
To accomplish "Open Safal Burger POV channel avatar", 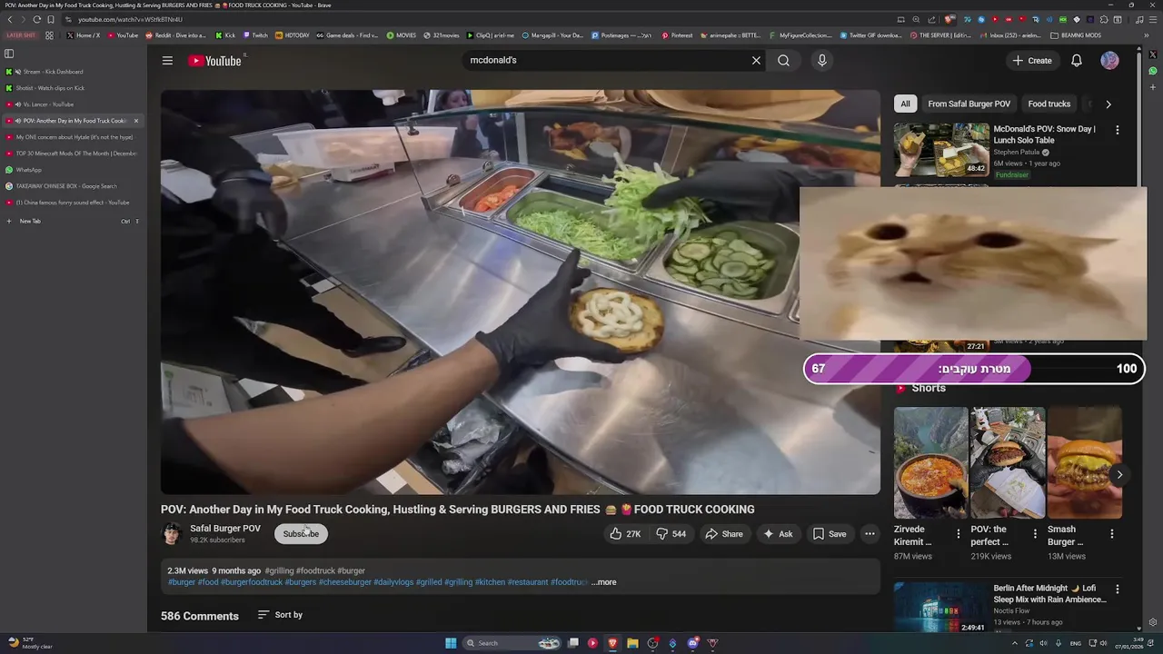I will coord(172,534).
